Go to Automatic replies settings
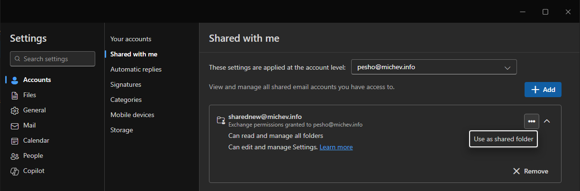The width and height of the screenshot is (580, 191). tap(136, 69)
